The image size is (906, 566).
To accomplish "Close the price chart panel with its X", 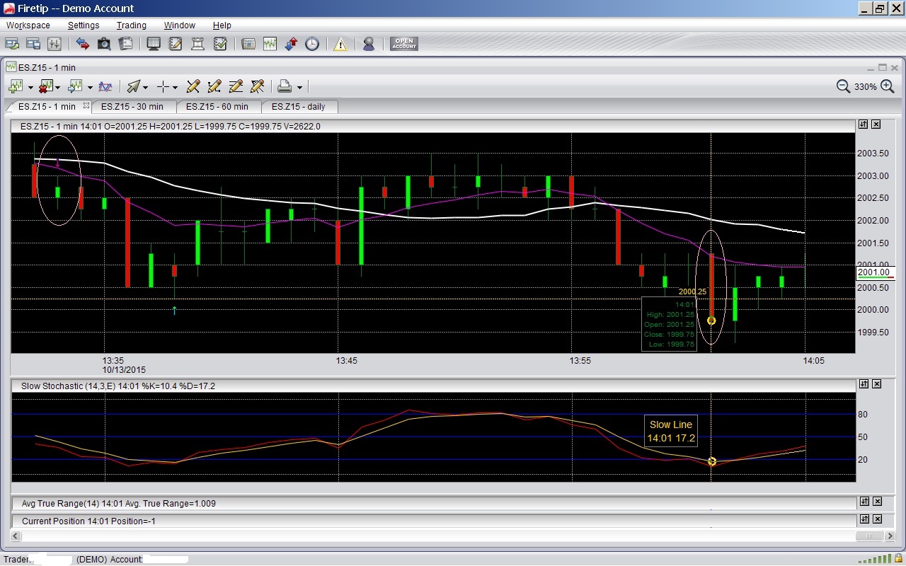I will coord(876,125).
